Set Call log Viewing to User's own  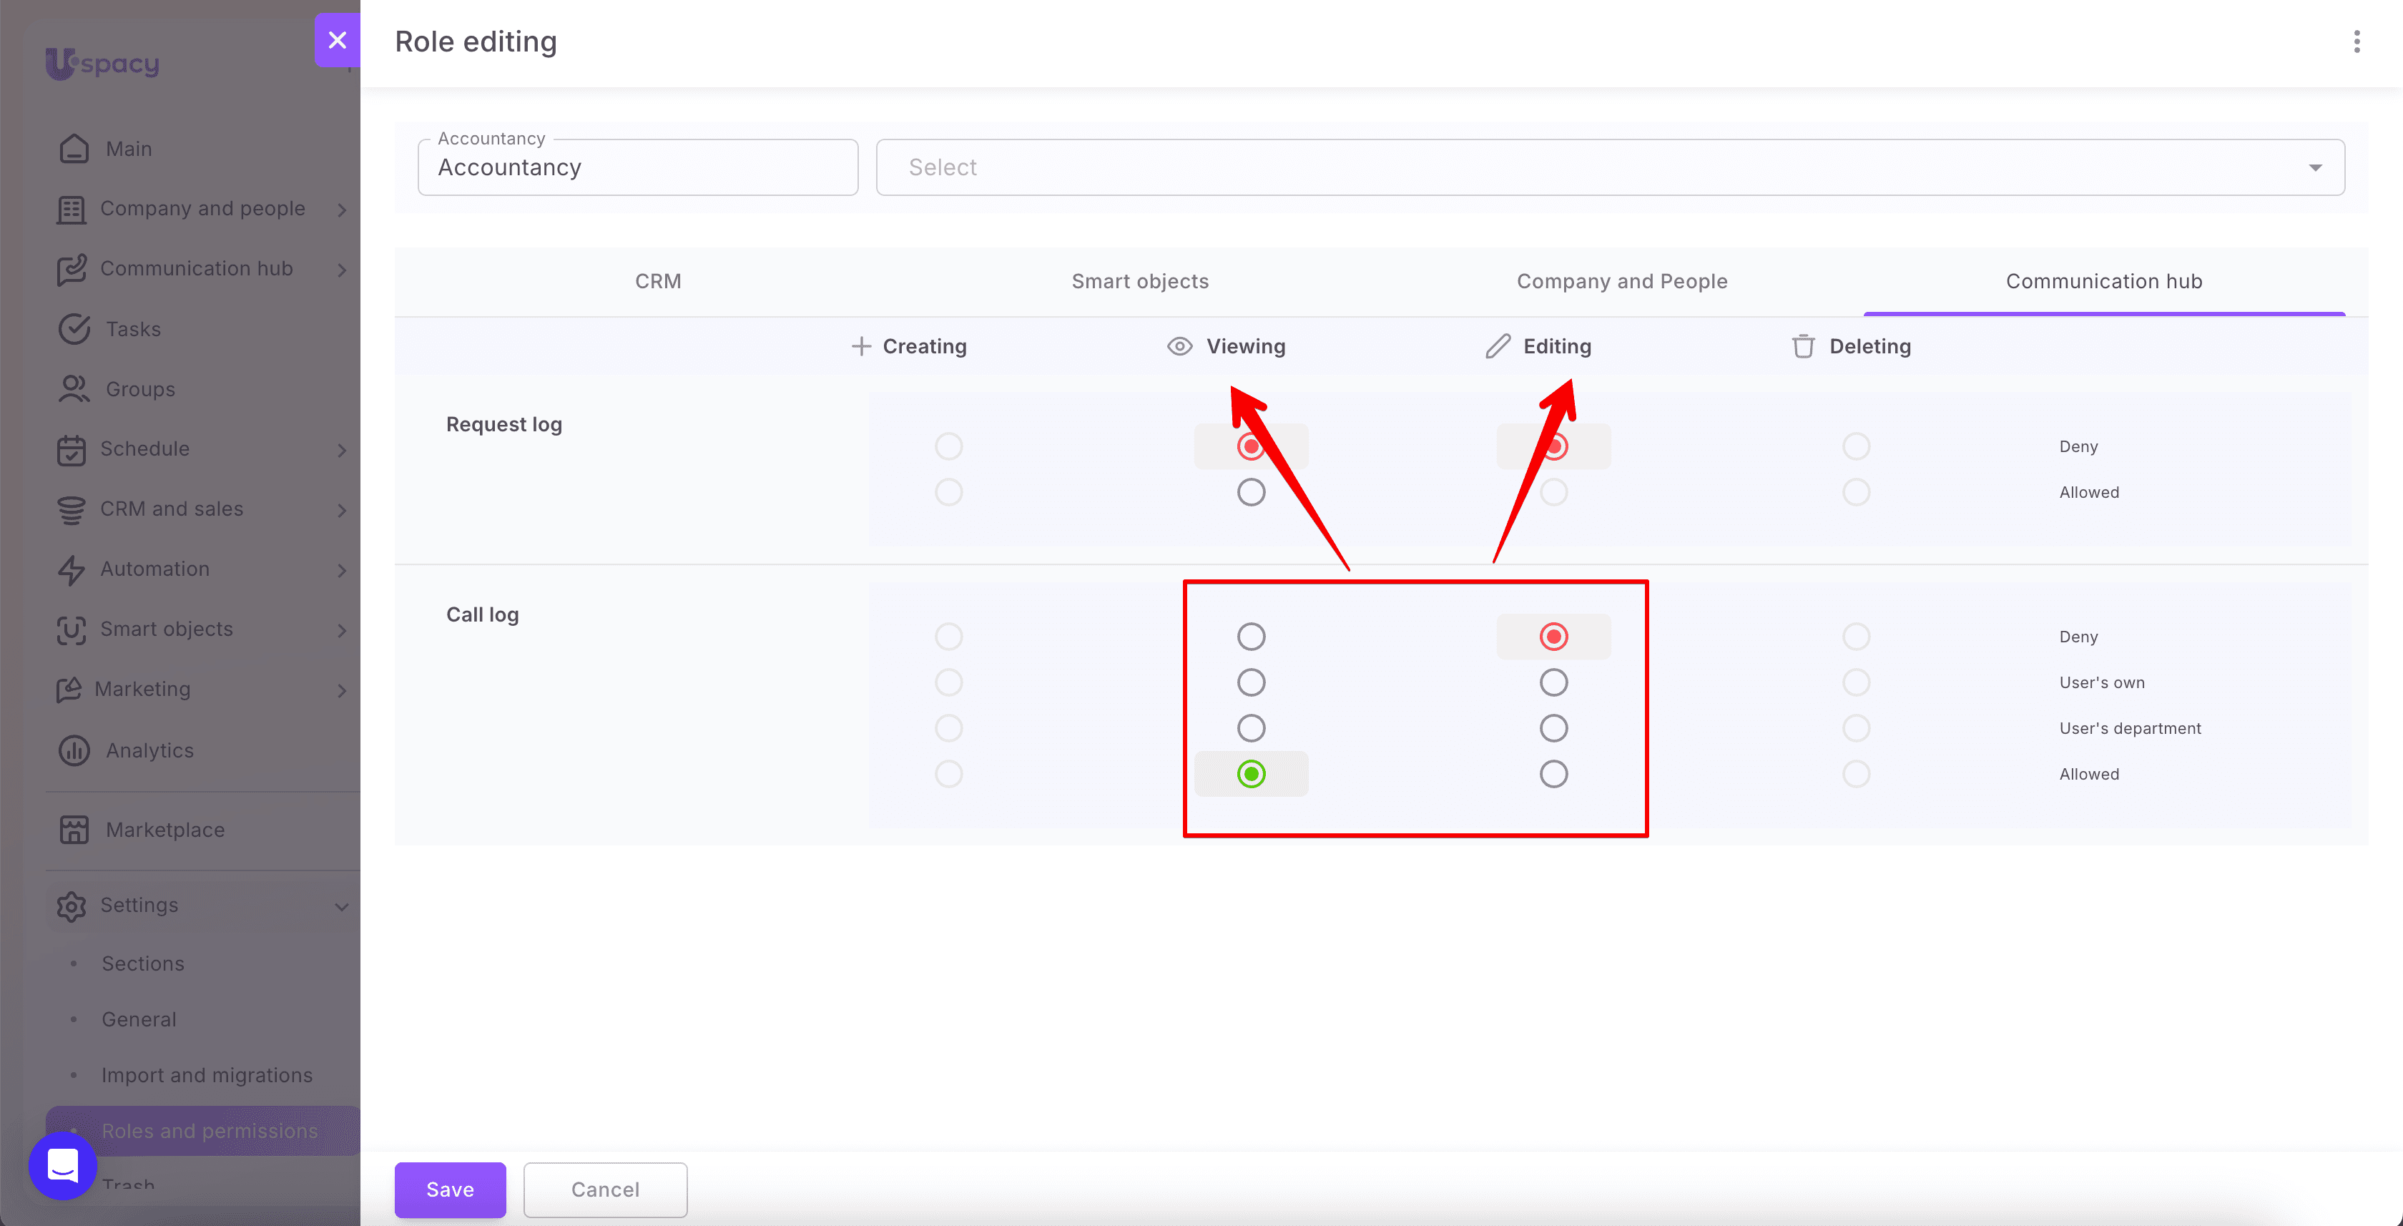tap(1251, 682)
